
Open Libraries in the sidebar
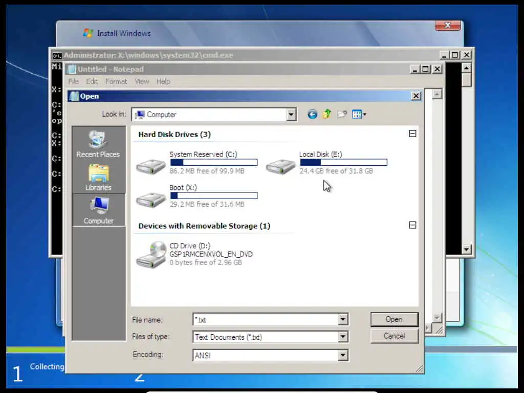coord(98,178)
